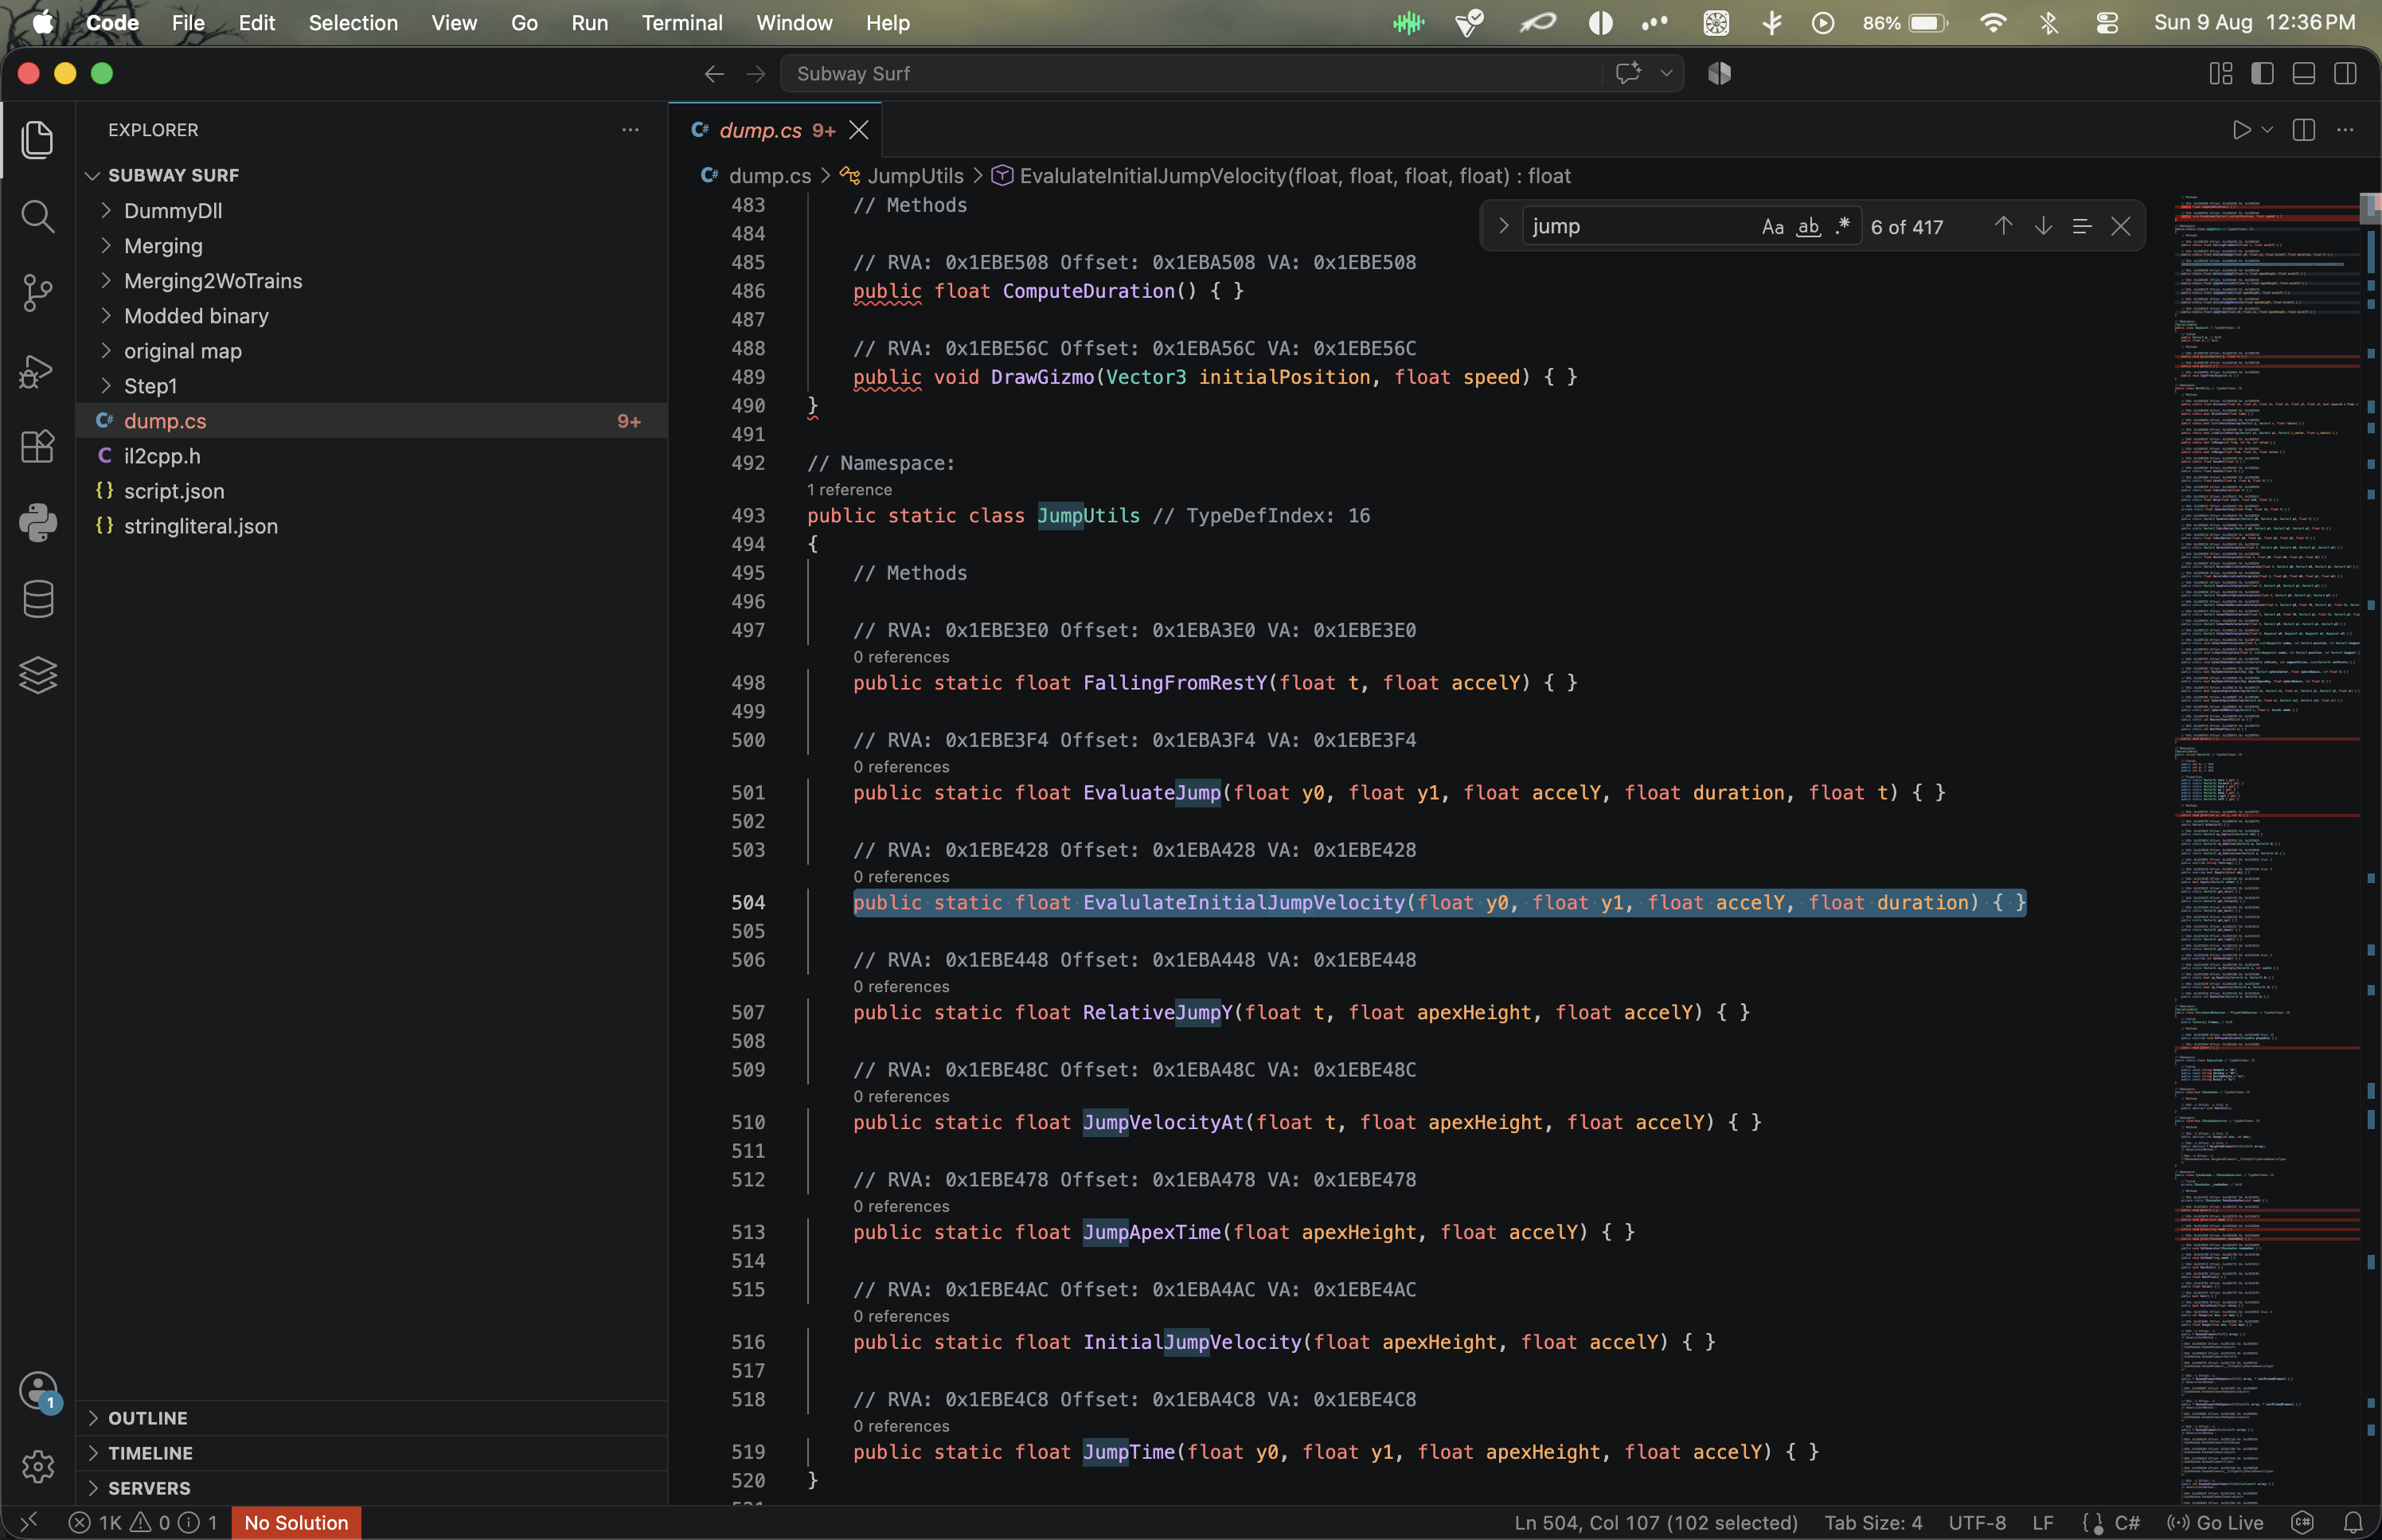Screen dimensions: 2382x1540
Task: Expand the DummyDll folder
Action: pos(372,211)
